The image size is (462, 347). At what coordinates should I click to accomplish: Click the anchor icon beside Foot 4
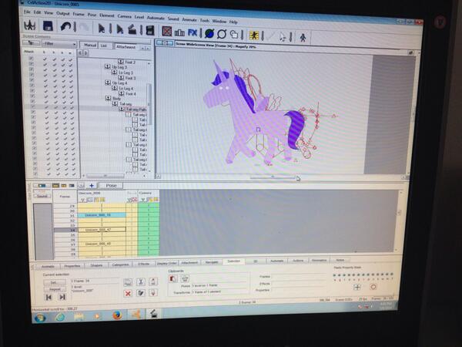point(121,93)
